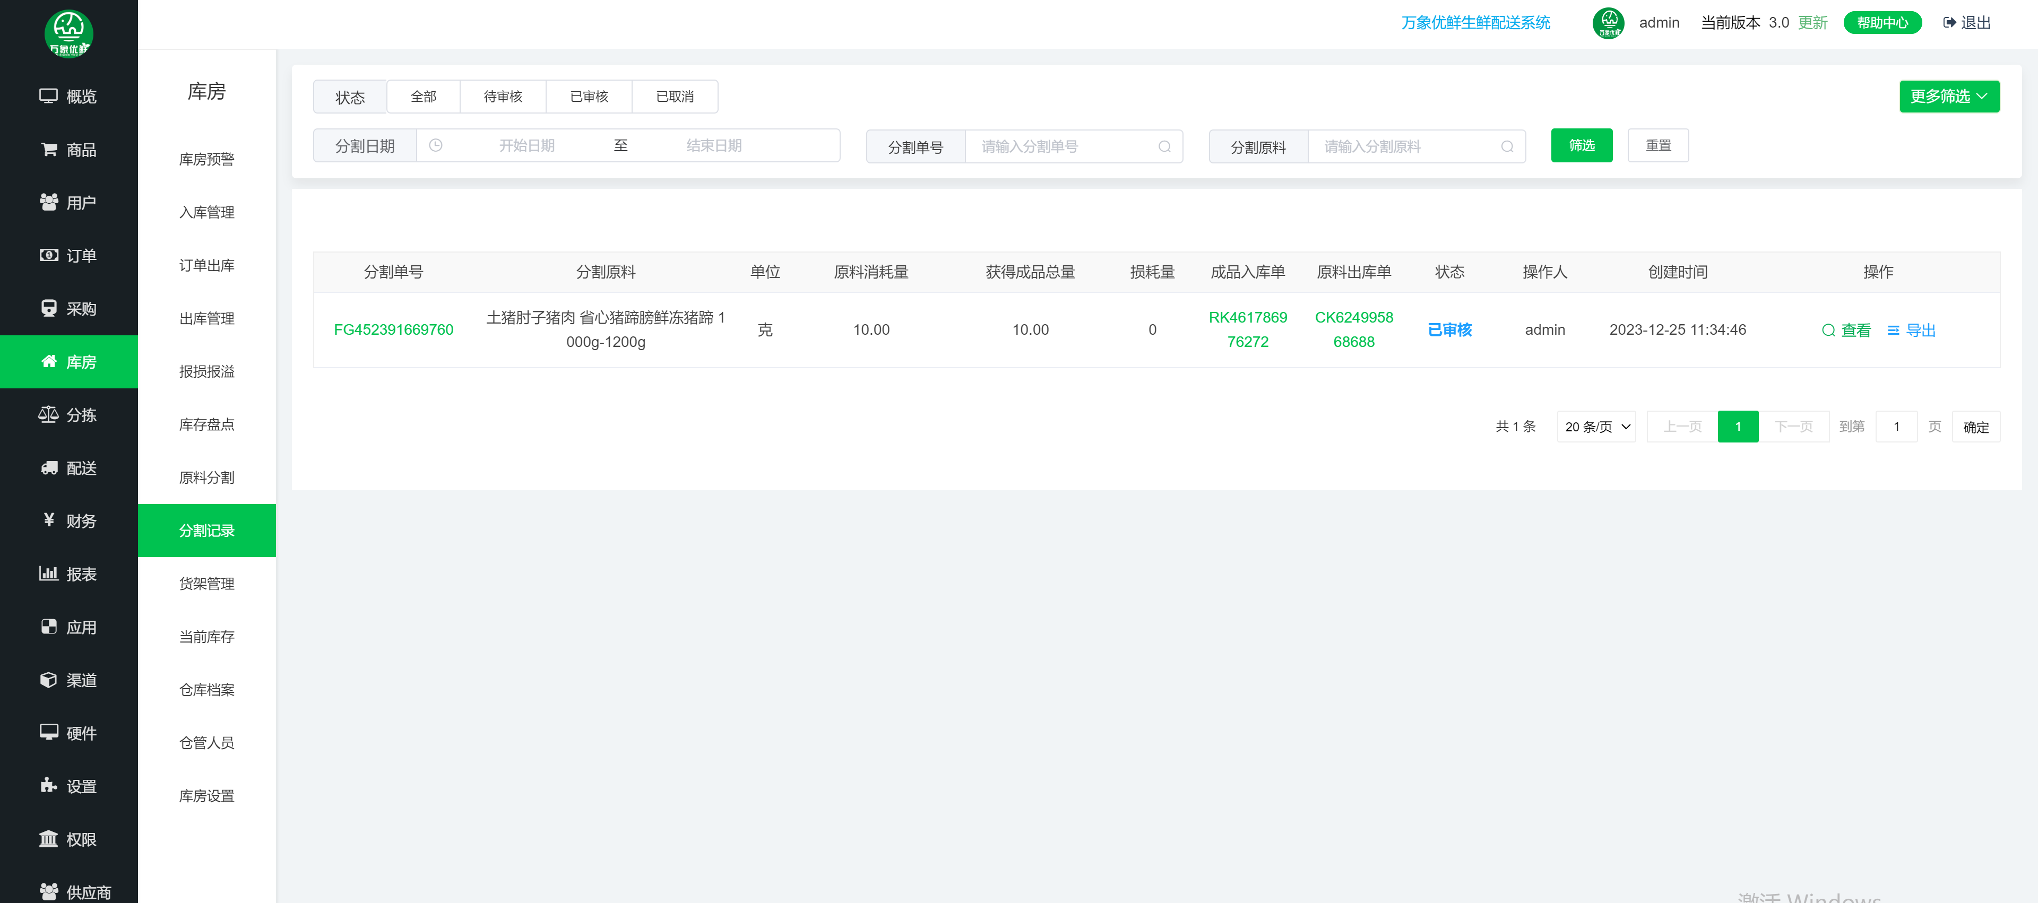
Task: Open the 开始日期 date picker
Action: [526, 145]
